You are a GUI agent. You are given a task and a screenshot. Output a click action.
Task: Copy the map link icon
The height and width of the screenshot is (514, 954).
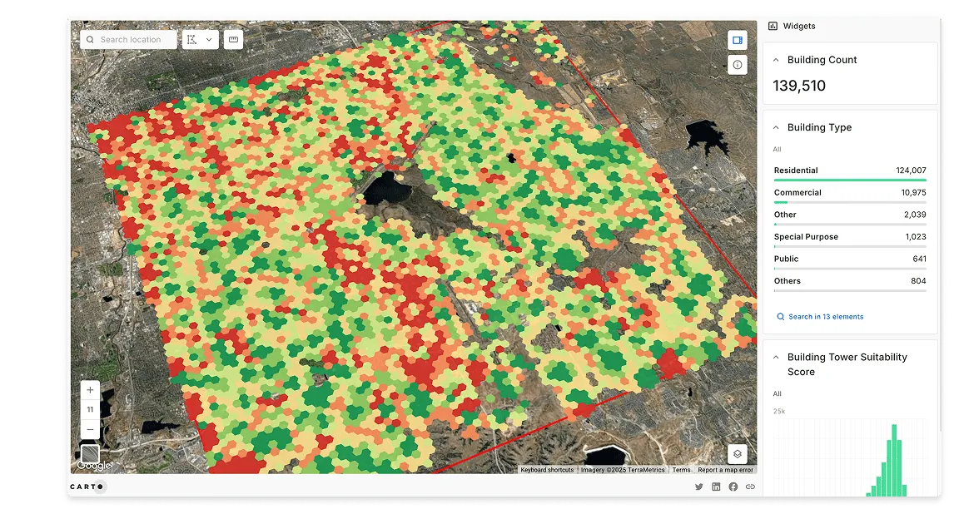coord(750,487)
